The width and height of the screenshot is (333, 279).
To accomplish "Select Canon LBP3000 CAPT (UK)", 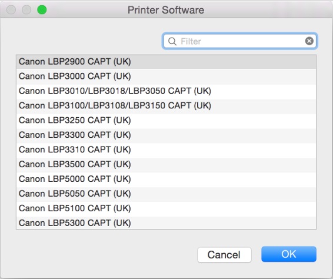I will coord(166,77).
